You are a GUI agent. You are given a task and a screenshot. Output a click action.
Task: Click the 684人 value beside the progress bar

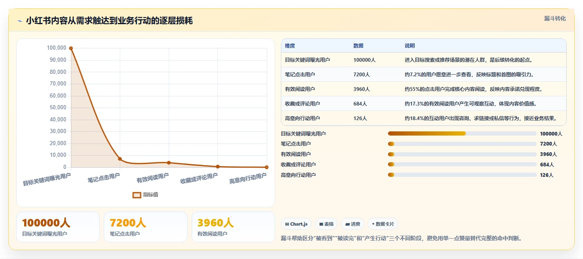547,165
